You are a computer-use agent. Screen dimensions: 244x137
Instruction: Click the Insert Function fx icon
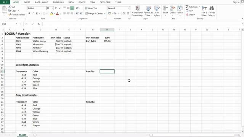(39, 24)
